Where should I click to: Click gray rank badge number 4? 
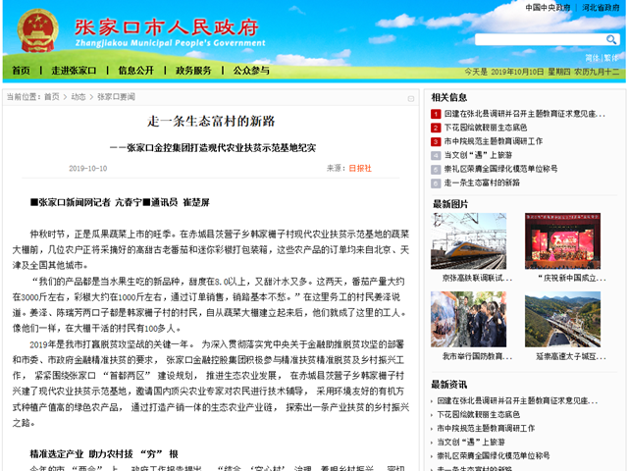pyautogui.click(x=436, y=155)
